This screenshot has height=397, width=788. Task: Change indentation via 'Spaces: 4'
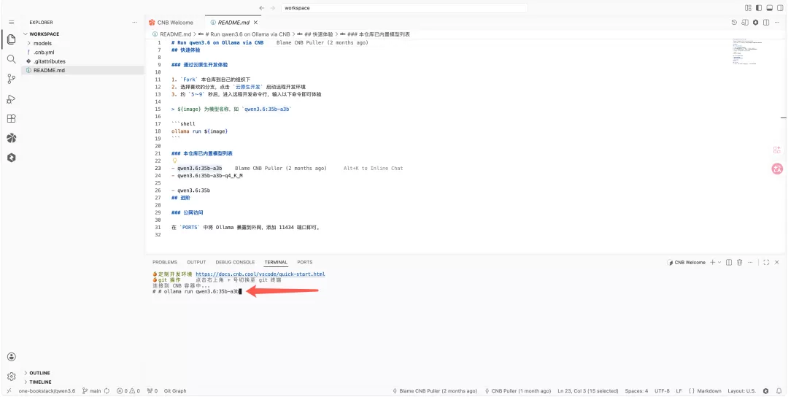point(636,391)
